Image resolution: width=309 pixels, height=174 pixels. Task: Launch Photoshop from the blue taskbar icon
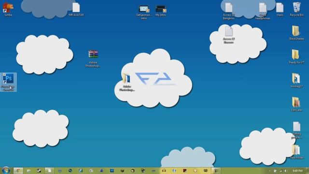[x=112, y=171]
